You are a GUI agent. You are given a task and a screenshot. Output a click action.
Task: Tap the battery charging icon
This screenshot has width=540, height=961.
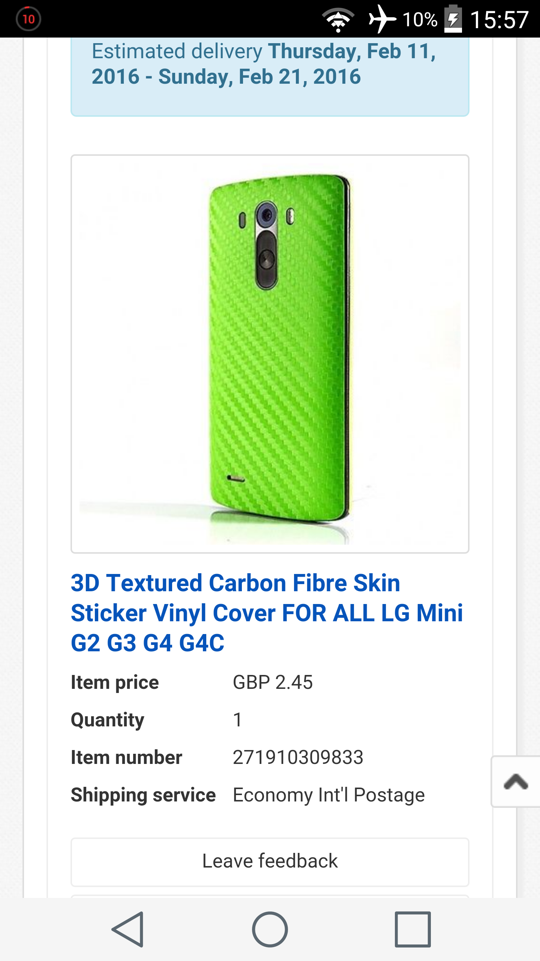pos(453,19)
